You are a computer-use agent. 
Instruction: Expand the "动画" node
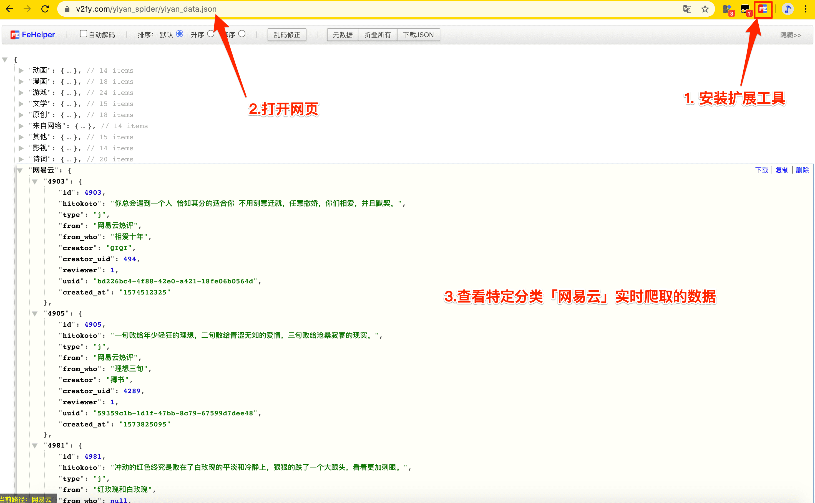tap(21, 70)
